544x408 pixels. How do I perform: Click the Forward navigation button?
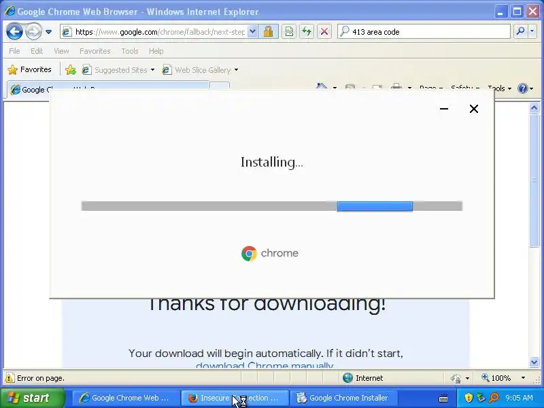(x=33, y=32)
